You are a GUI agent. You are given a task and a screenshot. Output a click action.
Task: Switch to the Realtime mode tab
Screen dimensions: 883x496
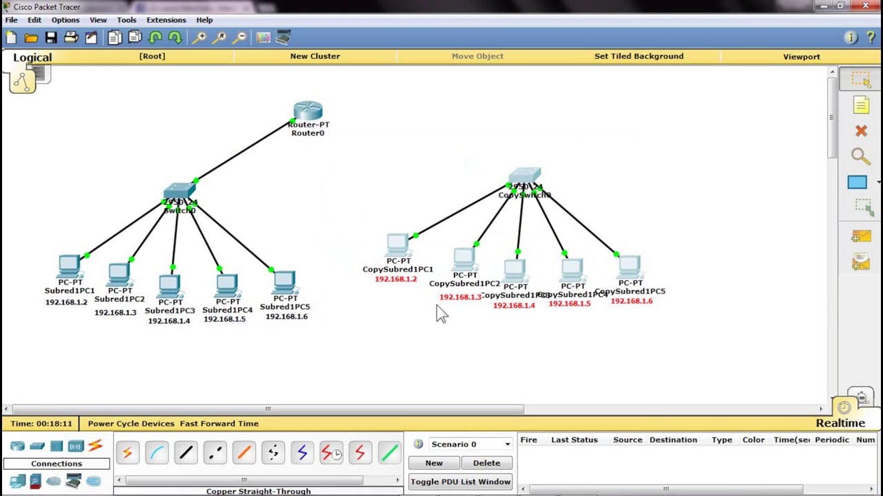pyautogui.click(x=840, y=423)
